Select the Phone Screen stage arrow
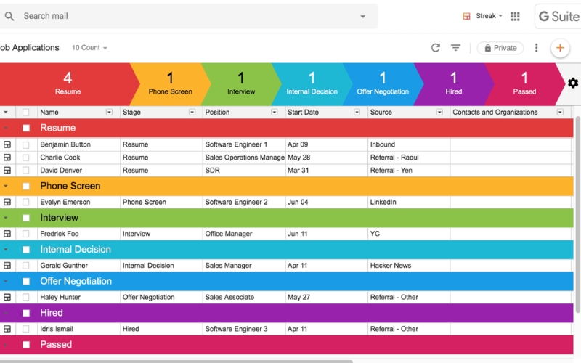This screenshot has height=363, width=581. point(170,84)
